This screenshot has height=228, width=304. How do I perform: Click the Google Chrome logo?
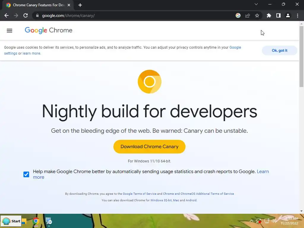[48, 30]
